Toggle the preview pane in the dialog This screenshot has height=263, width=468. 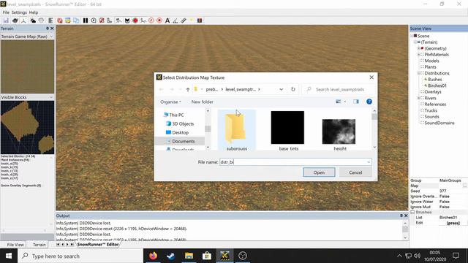pyautogui.click(x=356, y=102)
